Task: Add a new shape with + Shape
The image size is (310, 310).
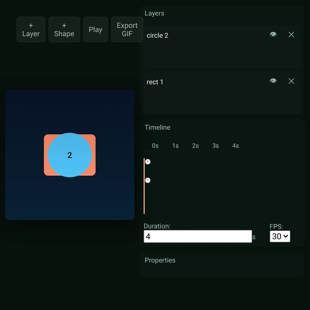Action: (64, 29)
